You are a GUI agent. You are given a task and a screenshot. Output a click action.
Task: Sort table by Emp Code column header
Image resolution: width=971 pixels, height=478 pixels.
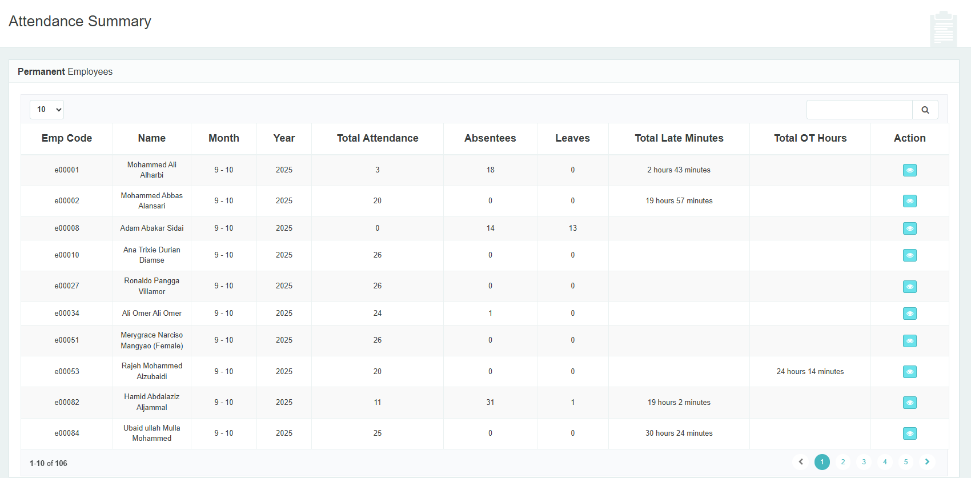pos(67,138)
